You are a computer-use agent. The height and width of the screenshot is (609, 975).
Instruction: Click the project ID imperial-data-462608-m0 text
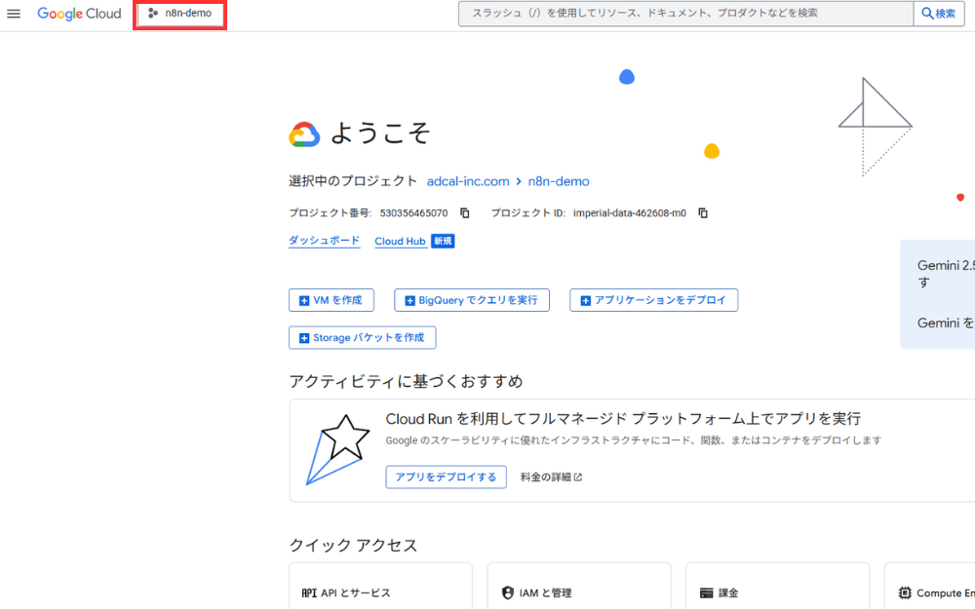[629, 213]
